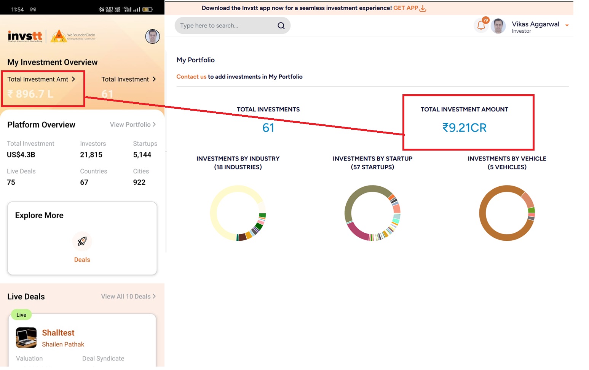The image size is (589, 370).
Task: Open the notifications bell icon
Action: tap(481, 25)
